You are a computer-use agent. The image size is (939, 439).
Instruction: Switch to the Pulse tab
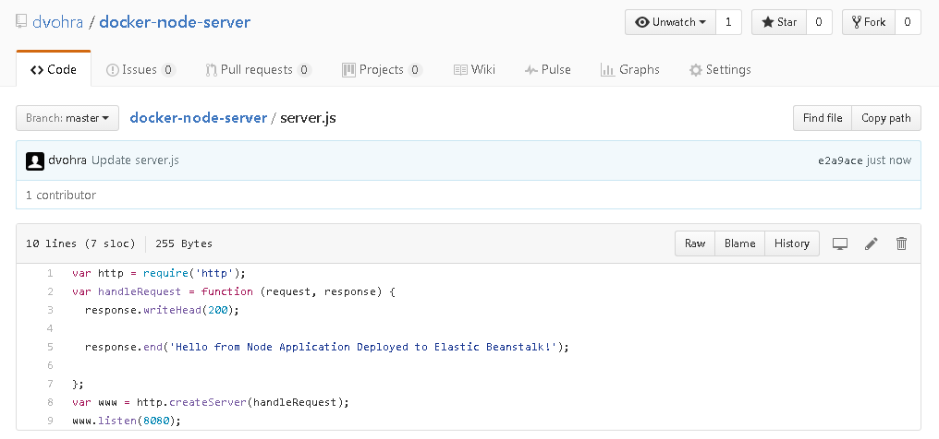(547, 70)
